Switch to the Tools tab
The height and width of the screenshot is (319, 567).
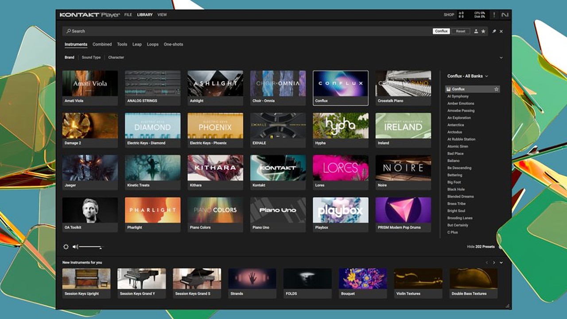tap(122, 44)
